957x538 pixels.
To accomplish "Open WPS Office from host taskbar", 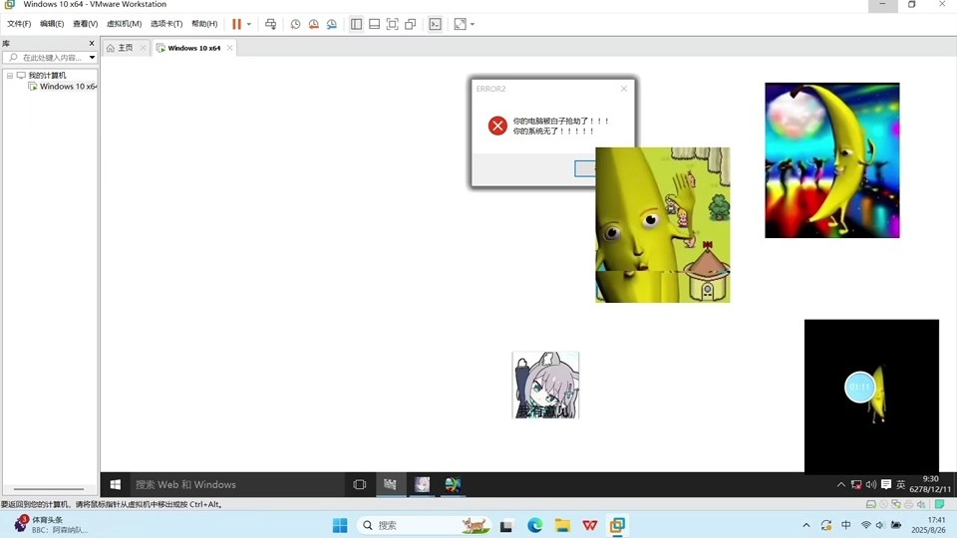I will [589, 525].
